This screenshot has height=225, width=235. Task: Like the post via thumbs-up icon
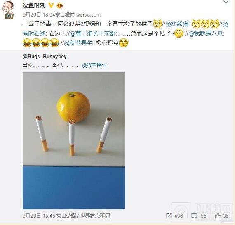coord(218,216)
